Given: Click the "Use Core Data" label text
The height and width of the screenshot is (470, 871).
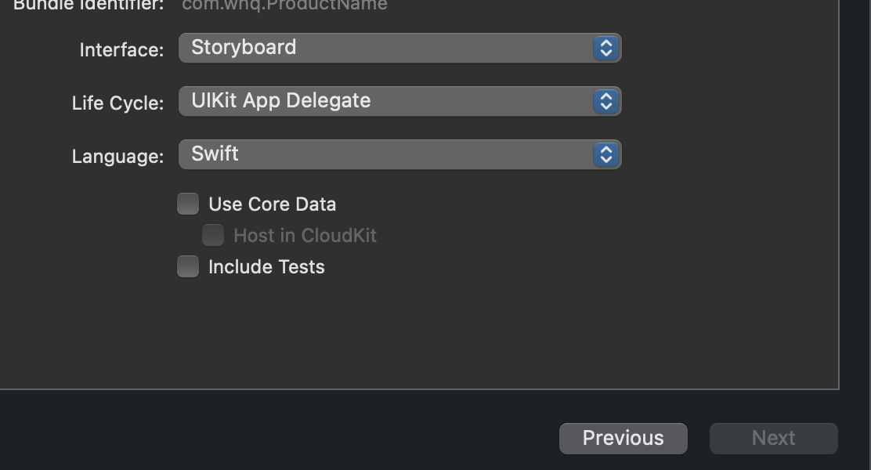Looking at the screenshot, I should coord(272,204).
